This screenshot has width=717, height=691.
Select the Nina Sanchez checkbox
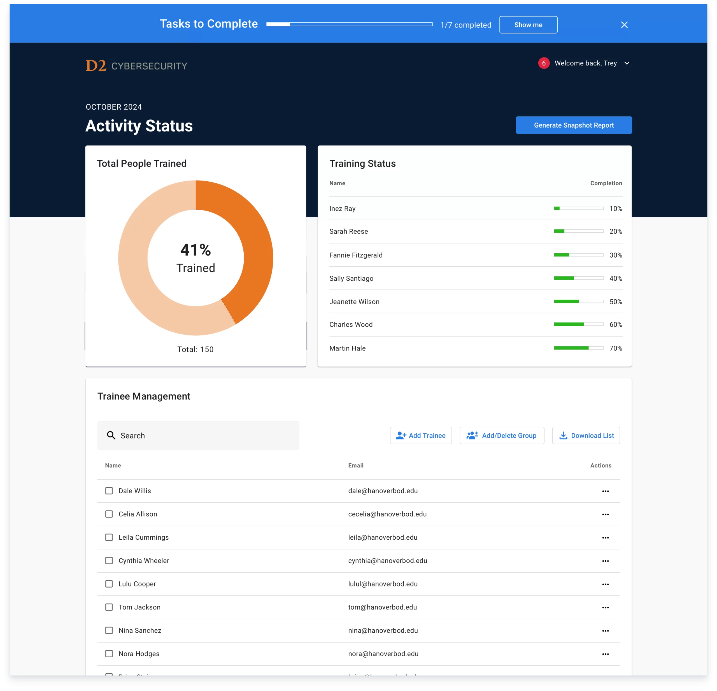tap(109, 630)
